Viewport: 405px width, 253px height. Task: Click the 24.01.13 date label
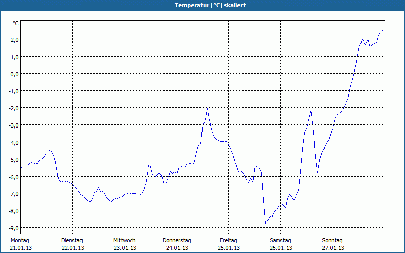177,248
